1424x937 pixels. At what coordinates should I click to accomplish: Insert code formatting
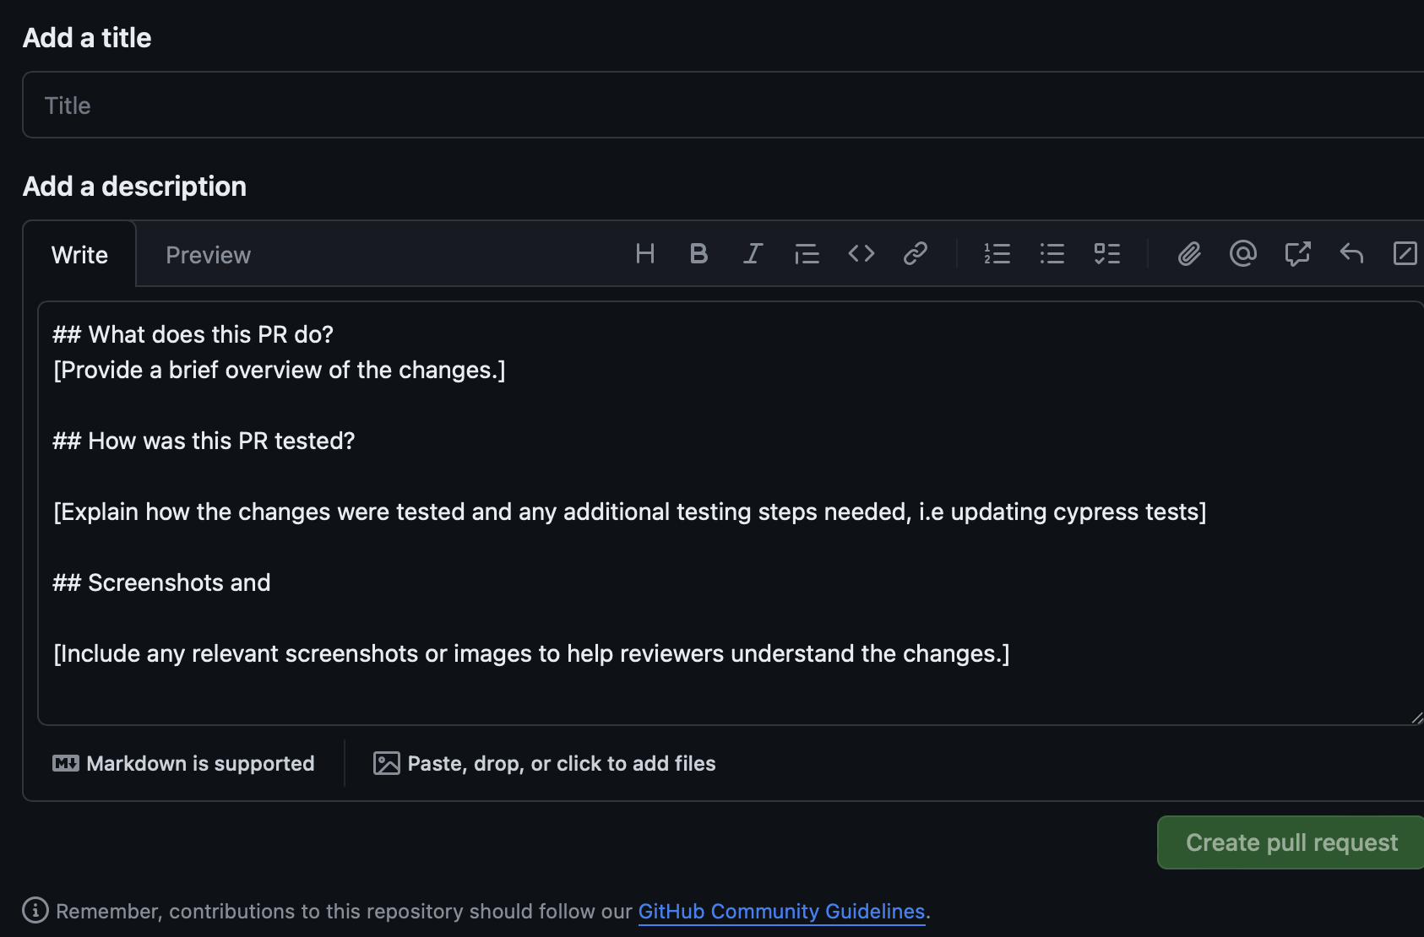pyautogui.click(x=861, y=254)
